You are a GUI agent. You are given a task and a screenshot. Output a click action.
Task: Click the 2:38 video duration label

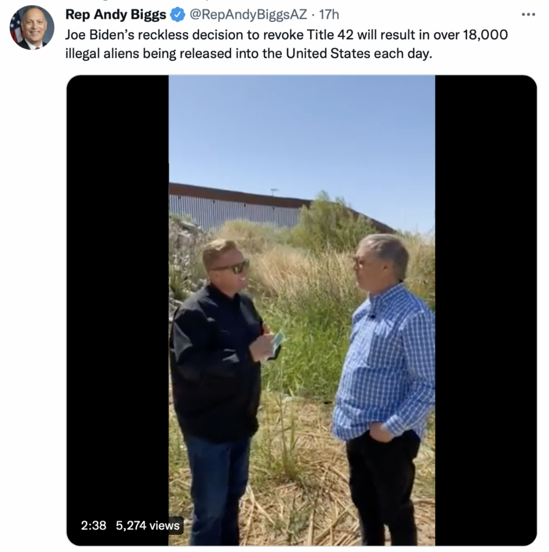(x=93, y=525)
